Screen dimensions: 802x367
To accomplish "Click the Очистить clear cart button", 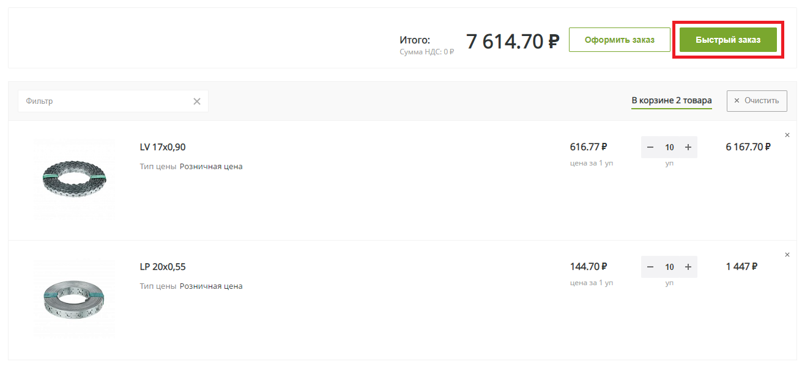I will click(x=757, y=101).
